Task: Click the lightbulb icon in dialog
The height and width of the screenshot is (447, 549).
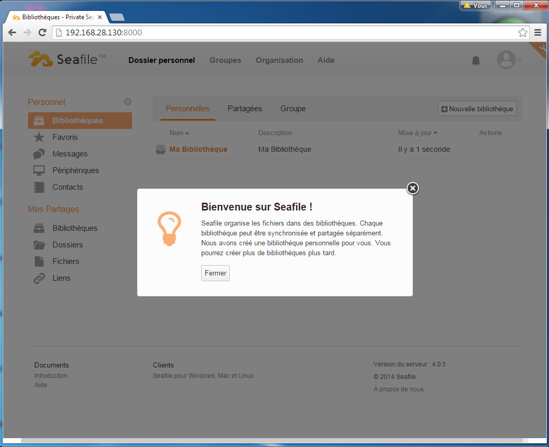Action: click(169, 229)
